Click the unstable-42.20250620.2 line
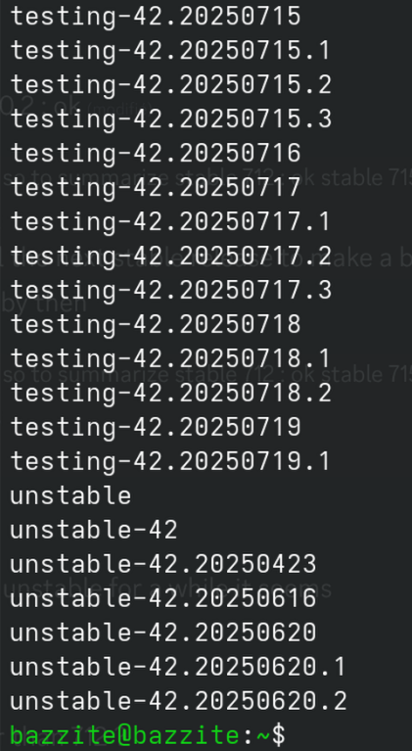Image resolution: width=412 pixels, height=751 pixels. pos(178,701)
